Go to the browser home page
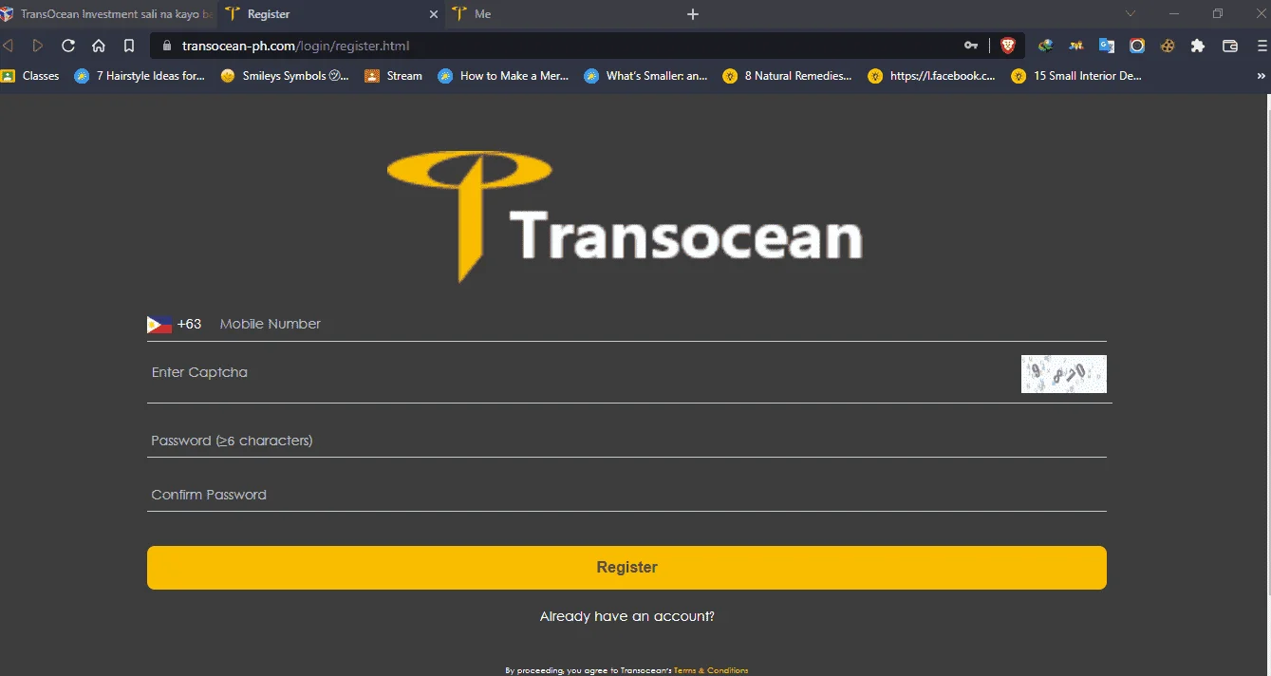Image resolution: width=1271 pixels, height=676 pixels. pos(99,46)
